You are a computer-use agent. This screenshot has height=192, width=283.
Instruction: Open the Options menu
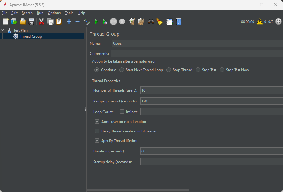click(54, 13)
